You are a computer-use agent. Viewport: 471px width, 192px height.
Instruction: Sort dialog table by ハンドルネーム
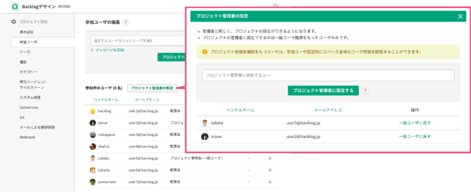pyautogui.click(x=240, y=110)
